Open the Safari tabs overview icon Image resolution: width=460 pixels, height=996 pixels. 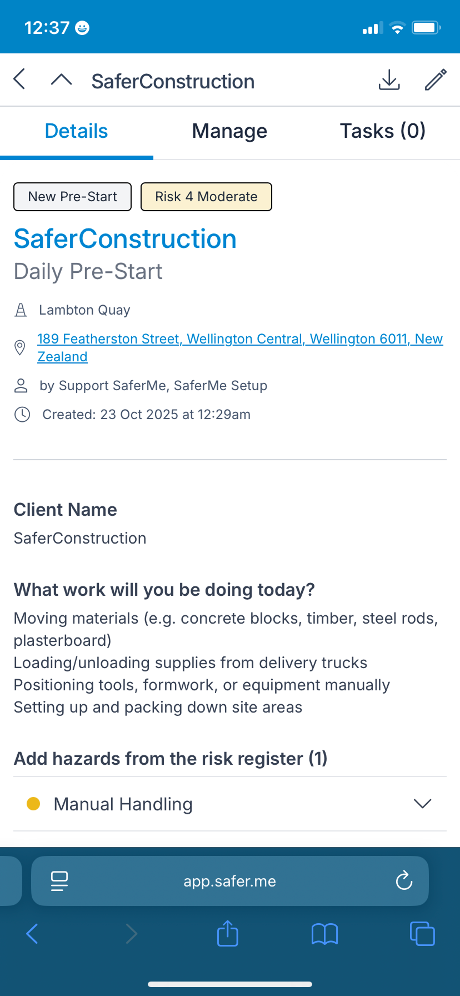click(422, 934)
